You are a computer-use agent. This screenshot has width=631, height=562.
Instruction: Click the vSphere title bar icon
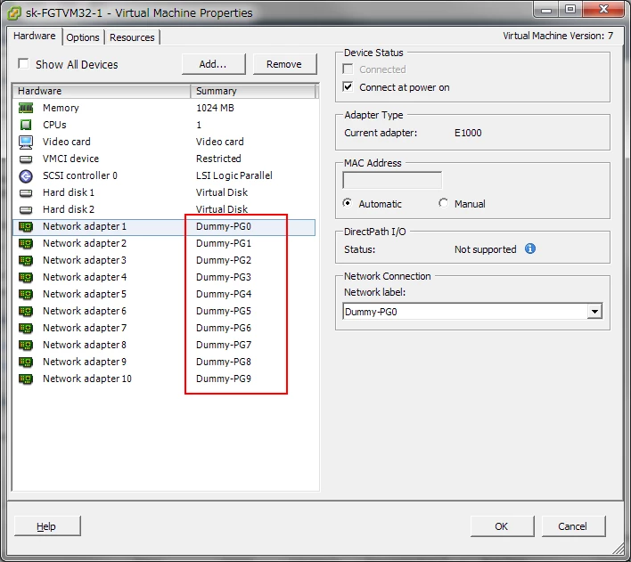click(14, 12)
